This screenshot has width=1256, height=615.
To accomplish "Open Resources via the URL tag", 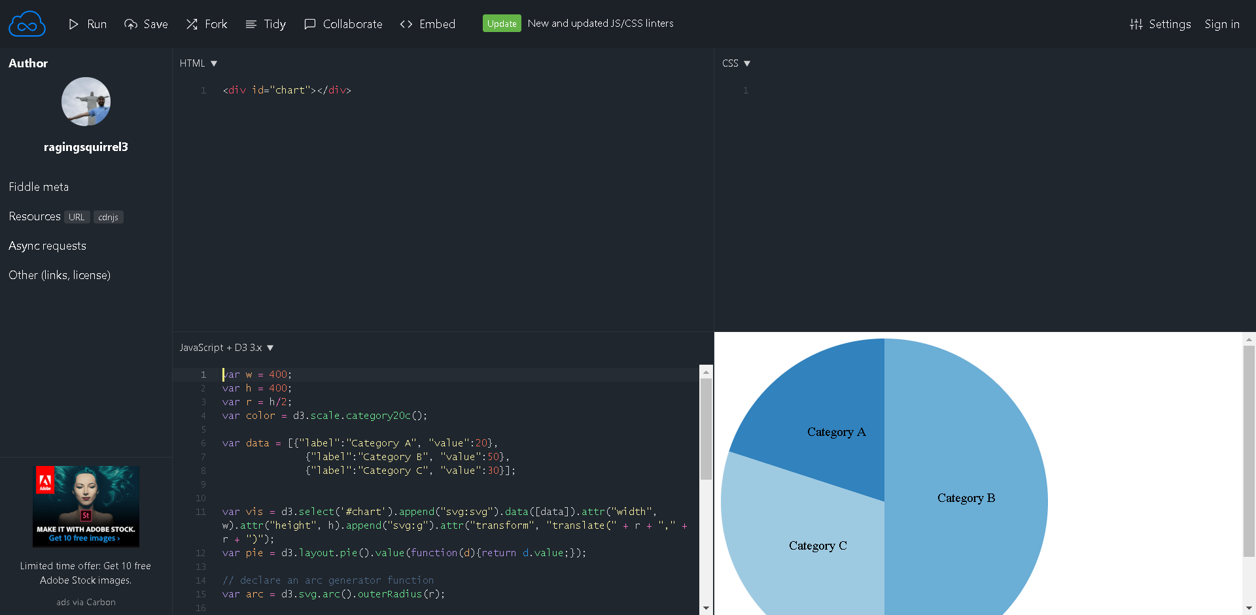I will click(x=77, y=217).
